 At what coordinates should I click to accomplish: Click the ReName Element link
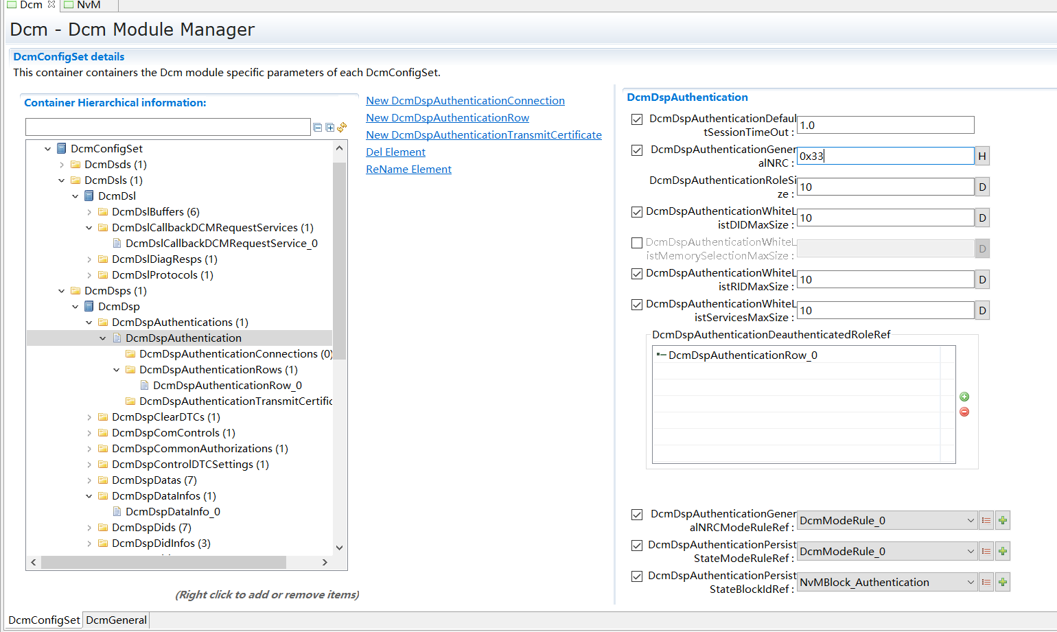408,169
